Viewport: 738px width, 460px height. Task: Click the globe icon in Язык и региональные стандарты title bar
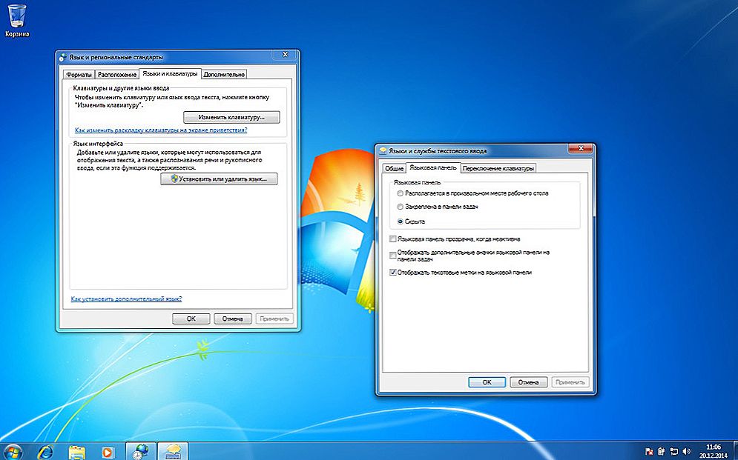pyautogui.click(x=63, y=57)
